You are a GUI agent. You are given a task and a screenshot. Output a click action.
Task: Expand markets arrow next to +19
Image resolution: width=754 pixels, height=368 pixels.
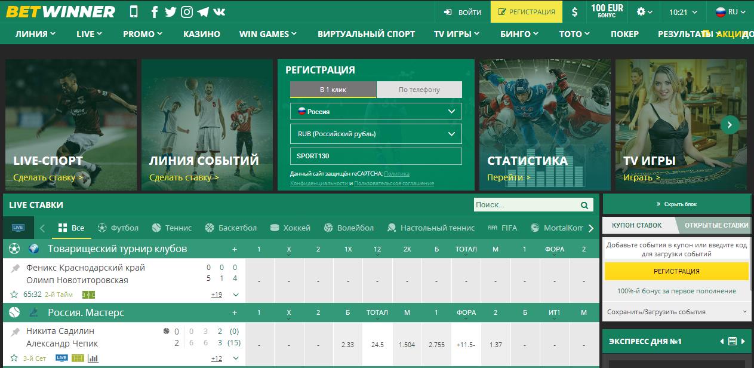(236, 295)
